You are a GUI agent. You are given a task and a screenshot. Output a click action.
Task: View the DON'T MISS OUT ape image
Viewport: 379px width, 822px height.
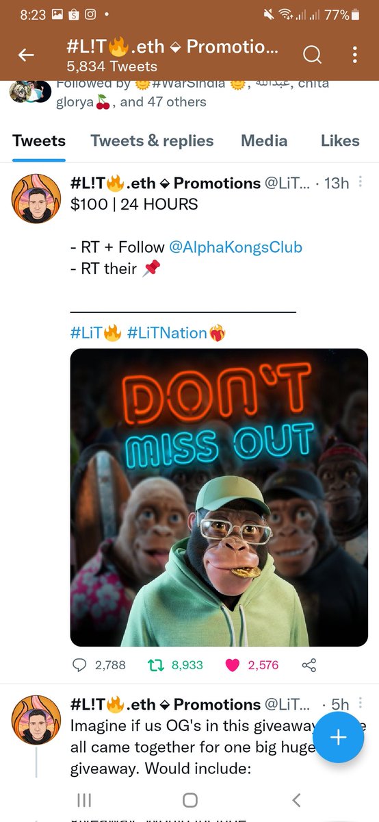pyautogui.click(x=219, y=497)
